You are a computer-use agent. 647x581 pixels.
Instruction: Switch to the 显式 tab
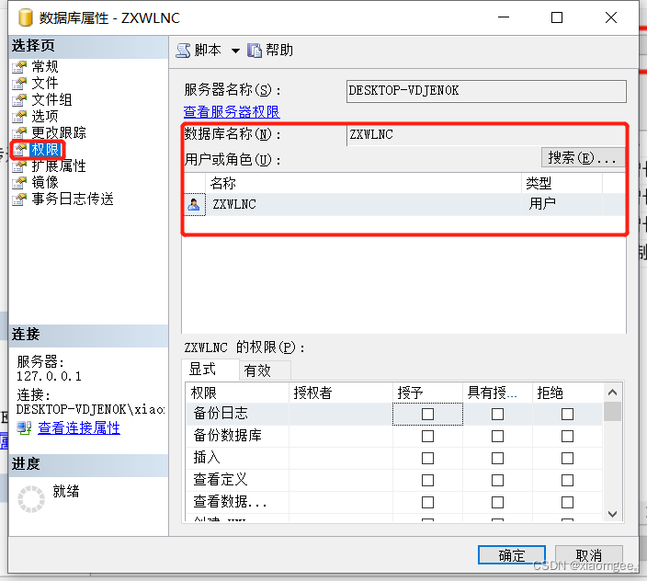(210, 370)
